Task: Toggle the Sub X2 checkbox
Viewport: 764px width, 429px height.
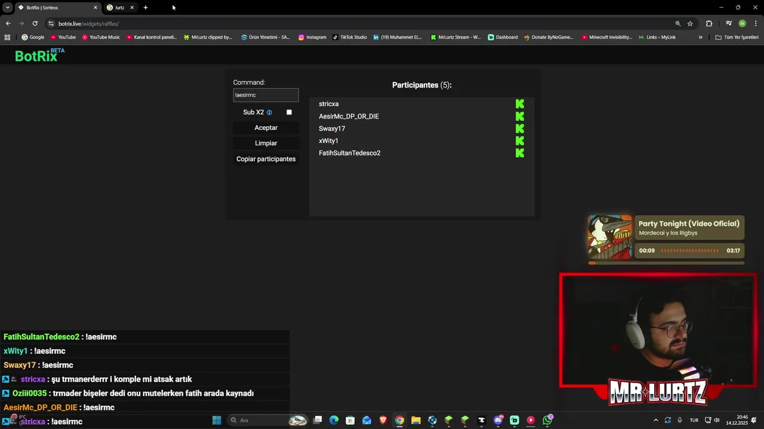Action: pyautogui.click(x=289, y=112)
